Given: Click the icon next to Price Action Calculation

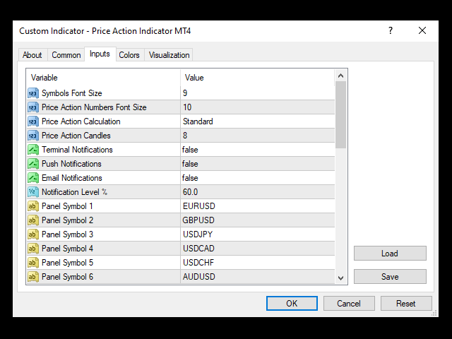Looking at the screenshot, I should point(33,121).
